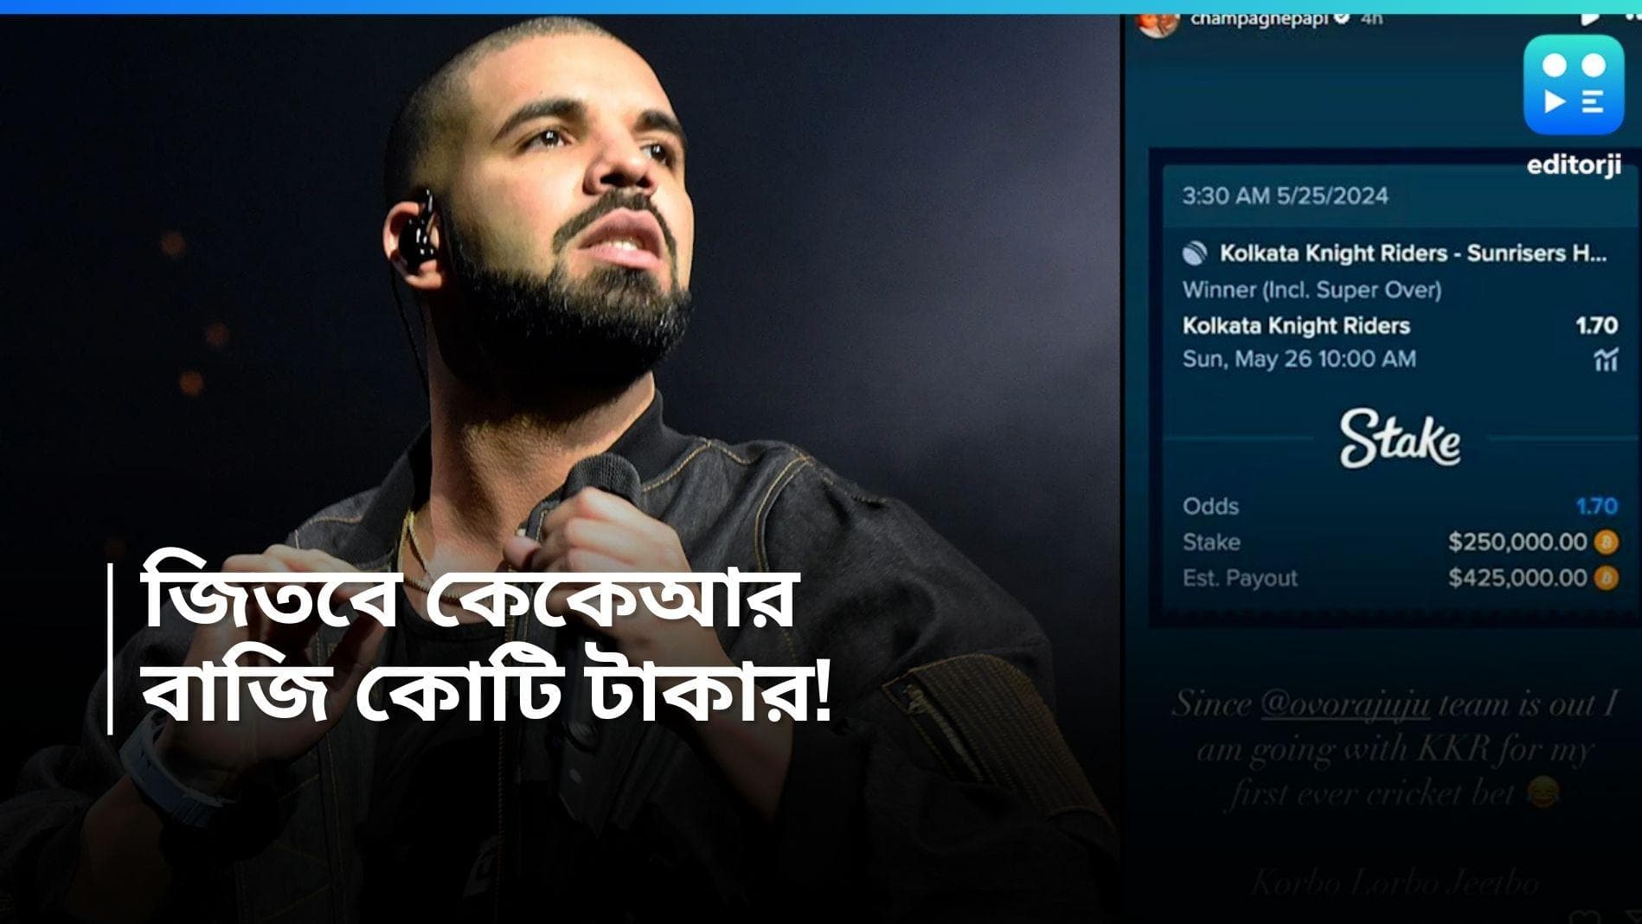Click the coin icon beside $425,000.00 payout
This screenshot has height=924, width=1642.
click(x=1607, y=578)
